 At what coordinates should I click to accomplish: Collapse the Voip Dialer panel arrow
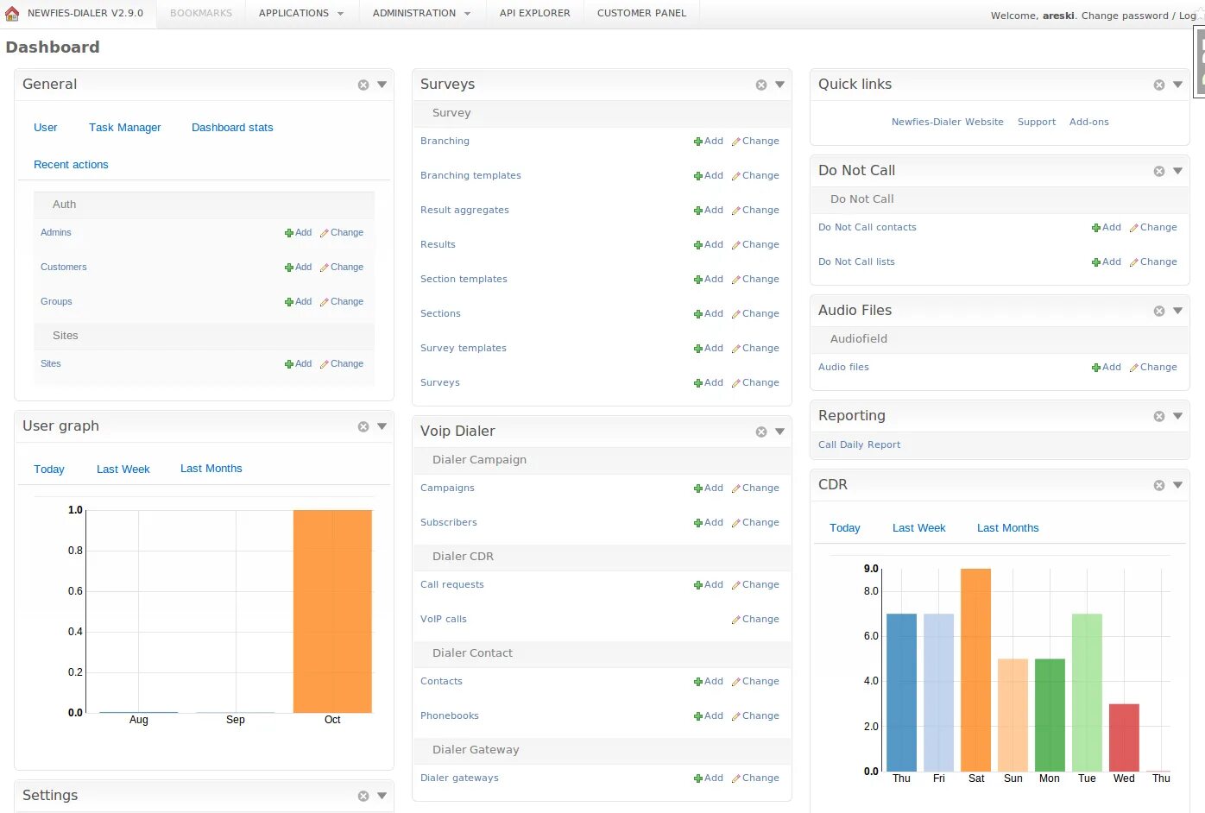pos(779,432)
